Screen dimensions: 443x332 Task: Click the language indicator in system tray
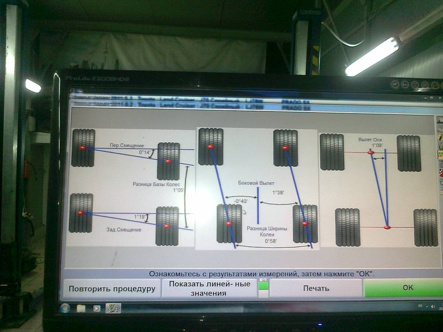click(420, 307)
